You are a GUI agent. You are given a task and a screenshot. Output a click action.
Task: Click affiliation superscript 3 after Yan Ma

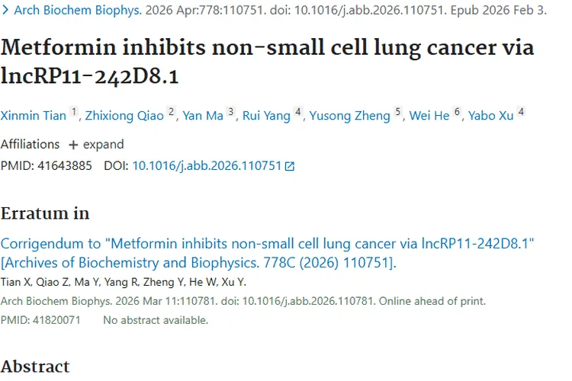(x=231, y=112)
